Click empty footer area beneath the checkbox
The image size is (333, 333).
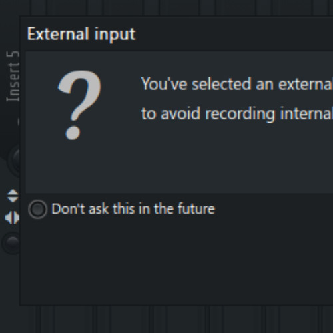(x=178, y=262)
